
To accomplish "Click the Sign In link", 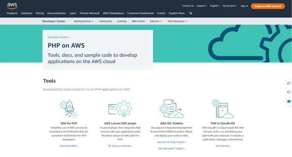I will point(244,6).
